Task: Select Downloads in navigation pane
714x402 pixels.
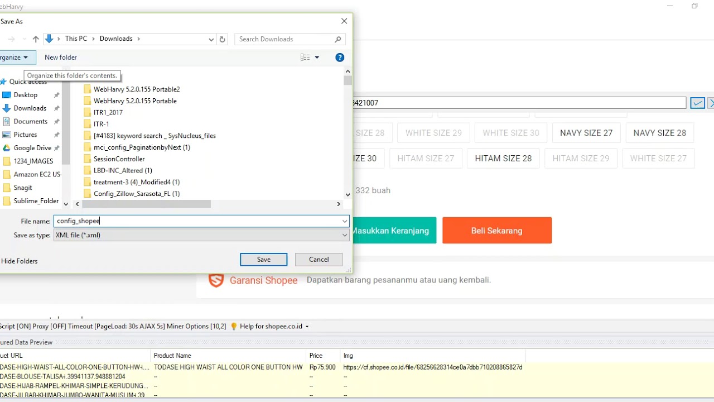Action: click(30, 108)
